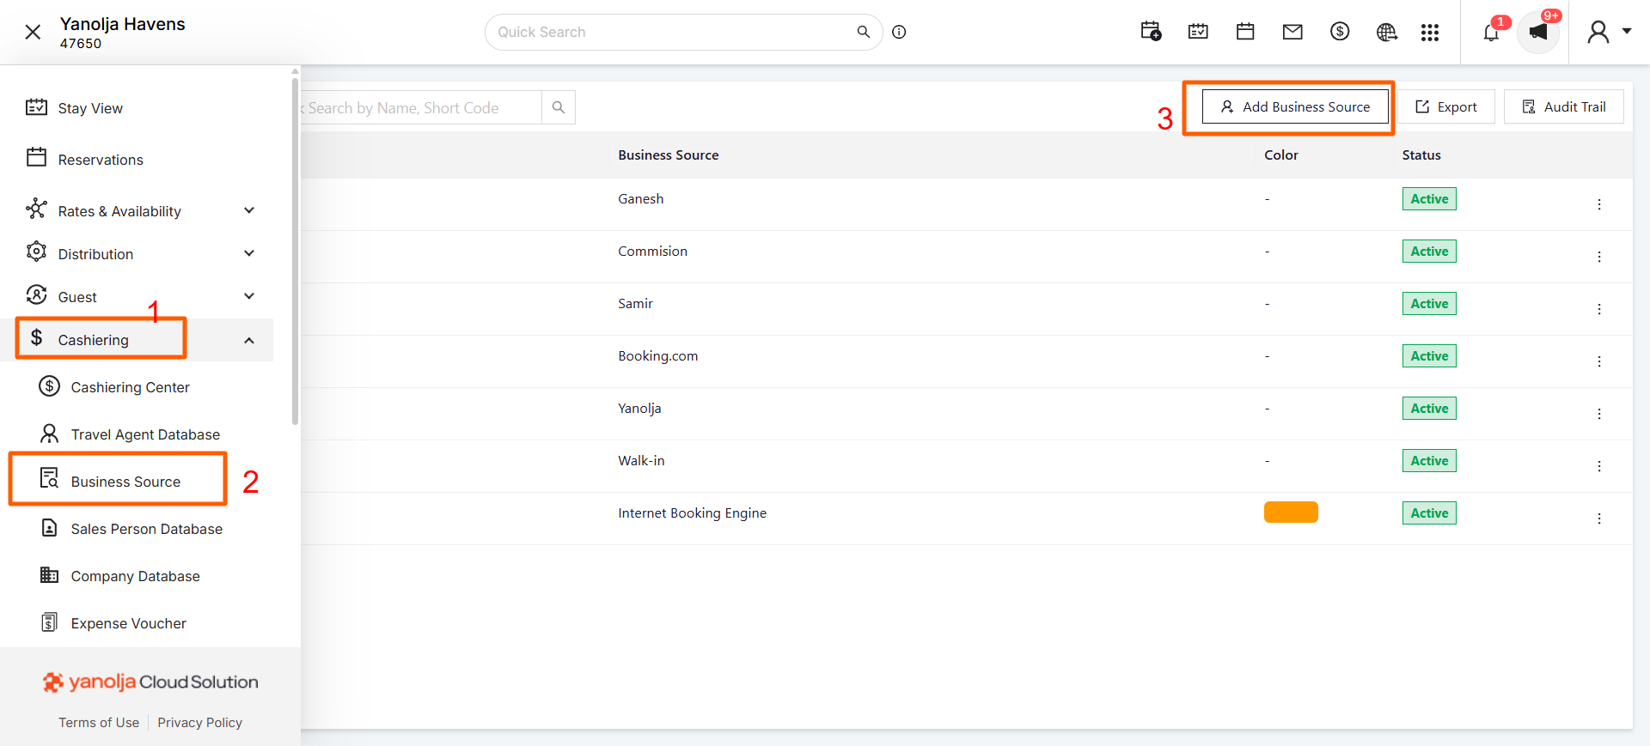Open the announcements megaphone icon

[x=1538, y=33]
